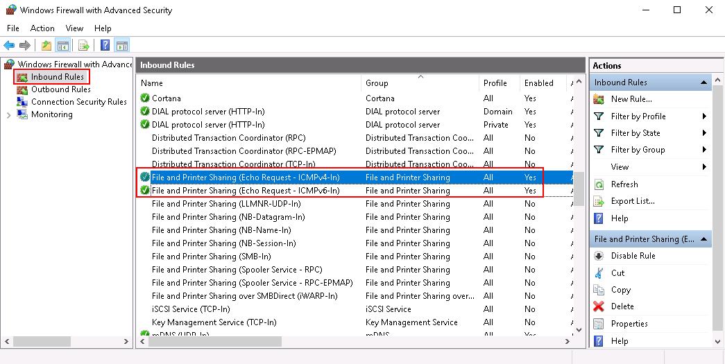Sort rules by the Group column header
Viewport: 725px width, 364px height.
tap(419, 83)
